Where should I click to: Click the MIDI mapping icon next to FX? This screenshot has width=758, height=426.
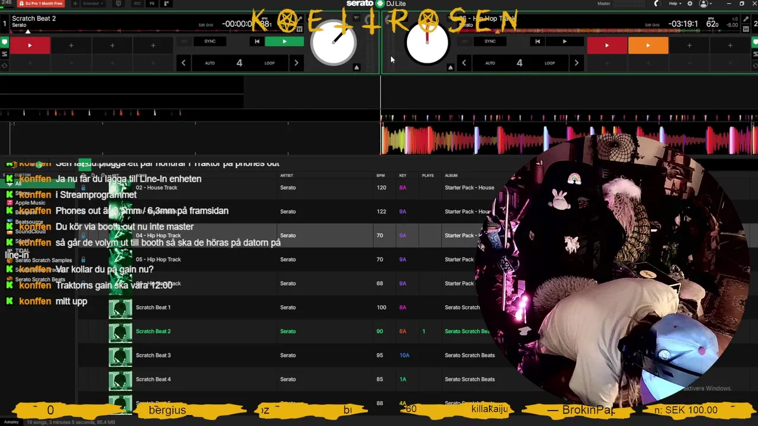pyautogui.click(x=166, y=4)
